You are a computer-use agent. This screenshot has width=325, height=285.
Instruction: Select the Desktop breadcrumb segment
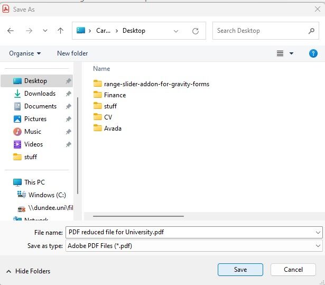click(134, 31)
